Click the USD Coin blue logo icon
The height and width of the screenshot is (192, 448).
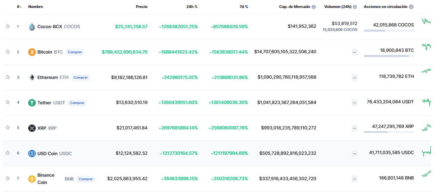[32, 153]
